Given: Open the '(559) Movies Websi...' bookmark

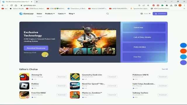Looking at the screenshot, I should click(35, 8).
